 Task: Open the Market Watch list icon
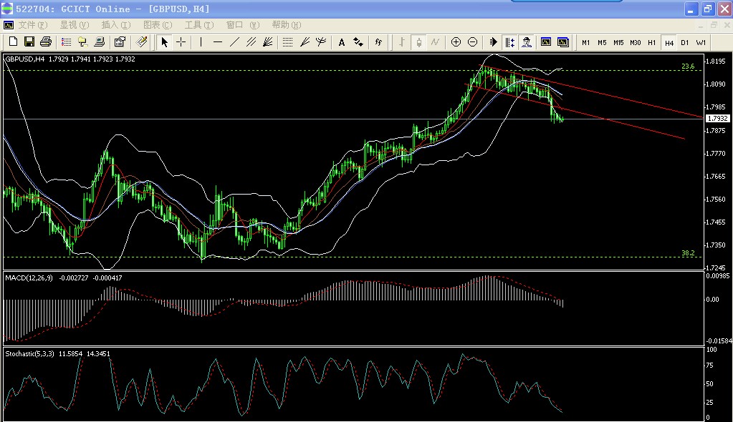67,42
